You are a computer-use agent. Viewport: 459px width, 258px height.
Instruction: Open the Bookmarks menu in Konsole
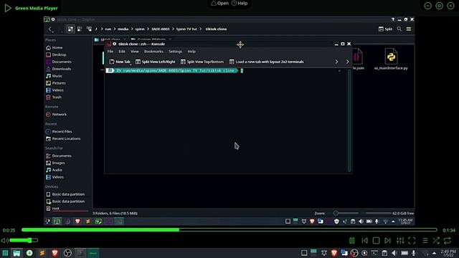[x=153, y=52]
